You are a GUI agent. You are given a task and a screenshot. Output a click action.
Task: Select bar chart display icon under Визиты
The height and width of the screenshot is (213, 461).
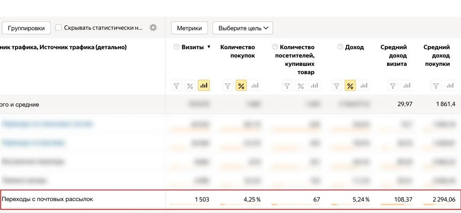(203, 85)
